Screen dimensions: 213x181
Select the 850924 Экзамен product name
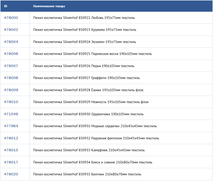coord(85,42)
